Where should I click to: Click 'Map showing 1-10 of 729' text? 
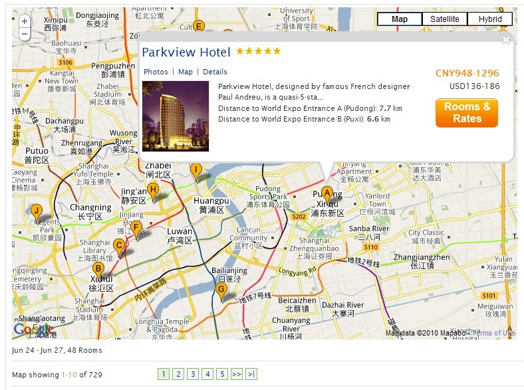click(57, 375)
